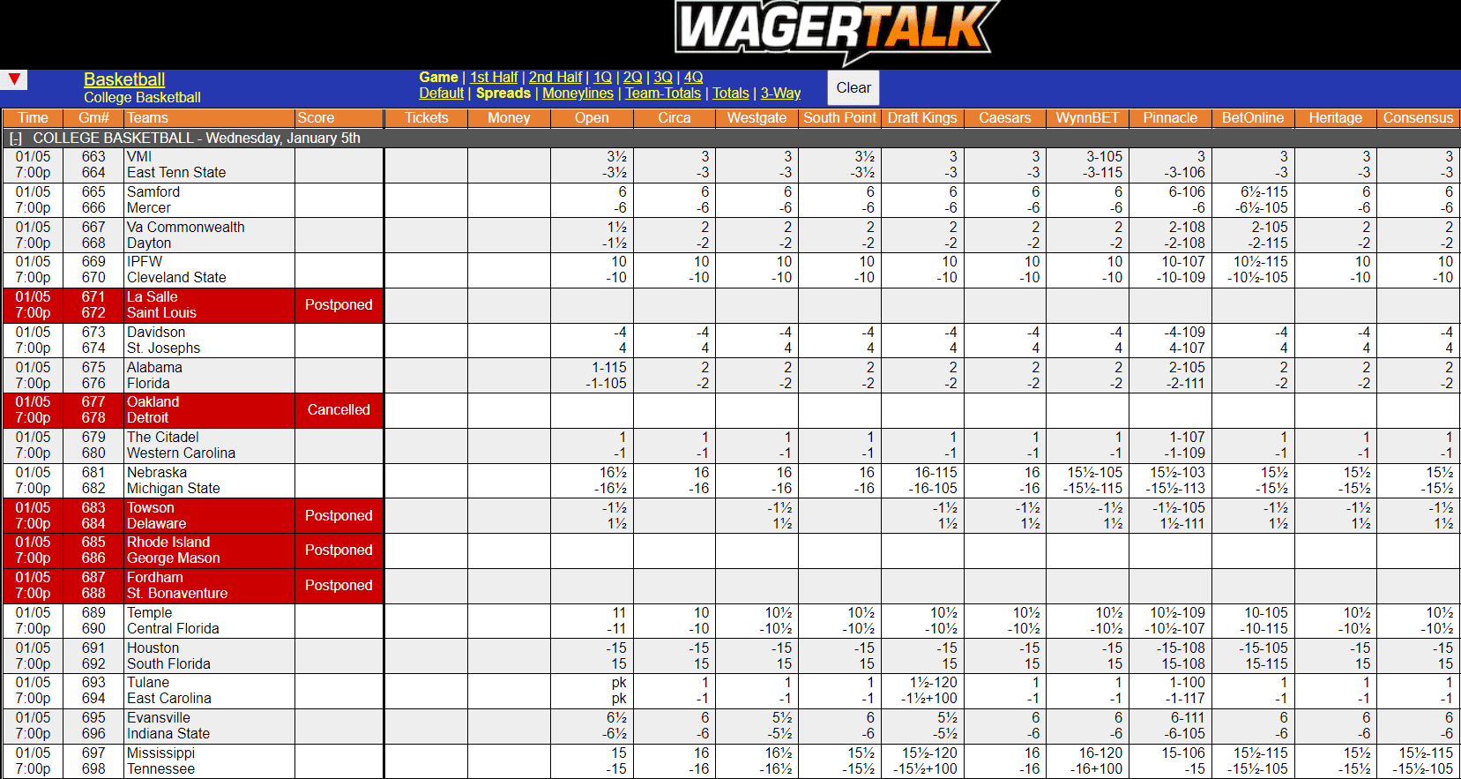Click the BetOnline column header
The image size is (1461, 779).
point(1252,118)
